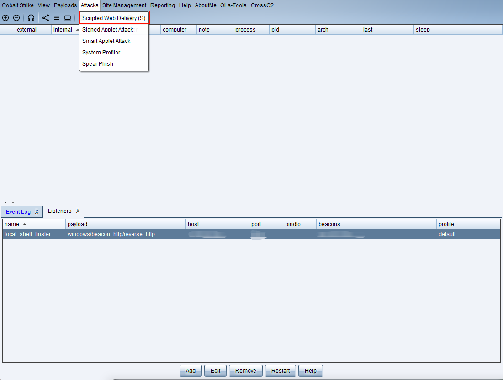503x380 pixels.
Task: Sort sessions by the process column
Action: click(251, 30)
